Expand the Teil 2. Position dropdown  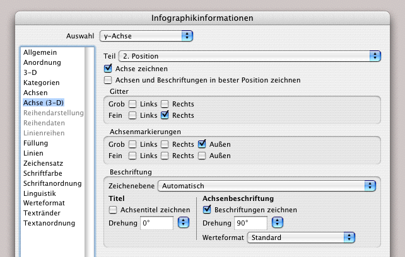[x=375, y=56]
